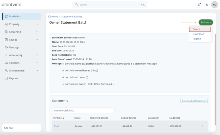Expand the Accounting sidebar chevron
Screen dimensions: 220x135
point(37,55)
